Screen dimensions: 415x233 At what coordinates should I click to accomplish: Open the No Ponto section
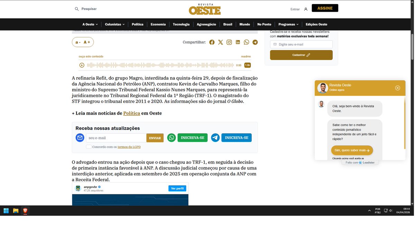(264, 24)
